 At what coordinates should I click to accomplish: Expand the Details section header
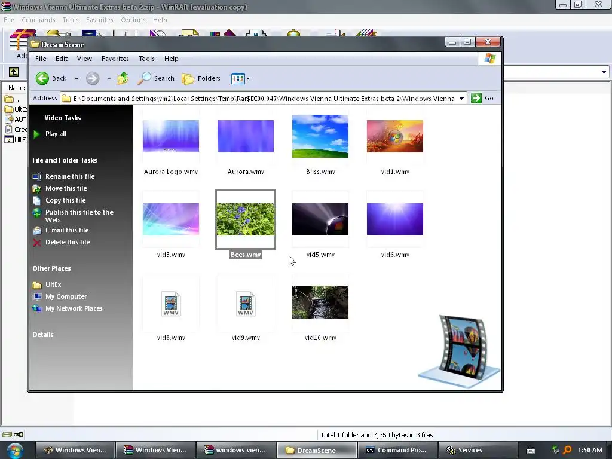pos(43,335)
